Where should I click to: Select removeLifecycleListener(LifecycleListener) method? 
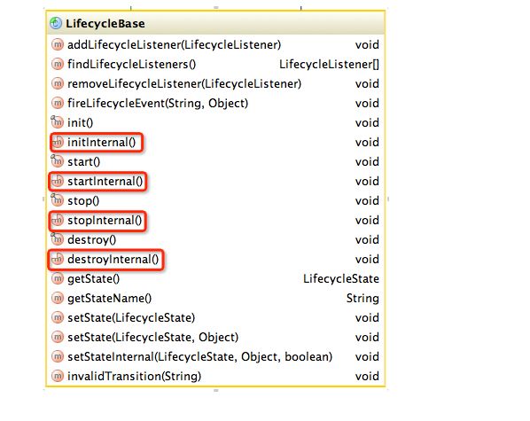(x=184, y=84)
